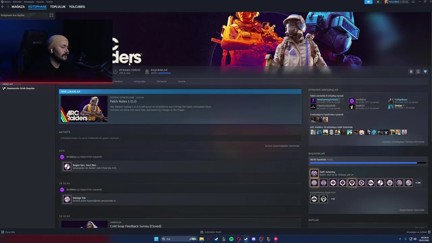This screenshot has width=432, height=243.
Task: Open File Explorer from taskbar
Action: [201, 239]
